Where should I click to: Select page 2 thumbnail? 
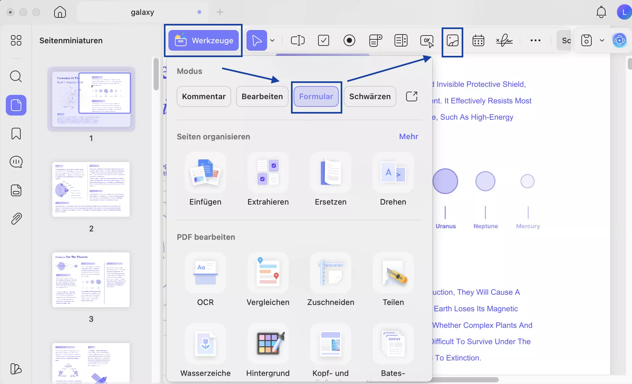[91, 190]
